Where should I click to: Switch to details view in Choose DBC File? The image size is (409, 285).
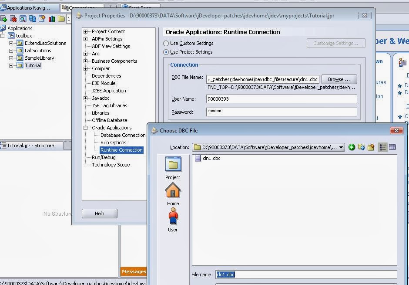pyautogui.click(x=392, y=147)
